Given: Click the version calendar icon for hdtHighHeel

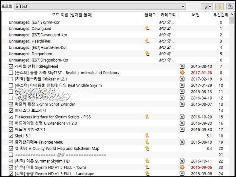Looking at the screenshot, I should click(182, 66).
